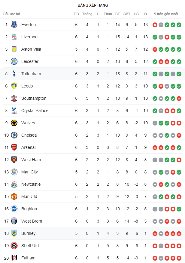Click Chelsea's first grey draw indicator
This screenshot has height=263, width=185.
[155, 135]
